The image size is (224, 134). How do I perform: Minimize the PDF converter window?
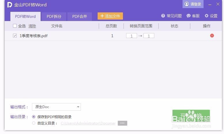pos(210,4)
